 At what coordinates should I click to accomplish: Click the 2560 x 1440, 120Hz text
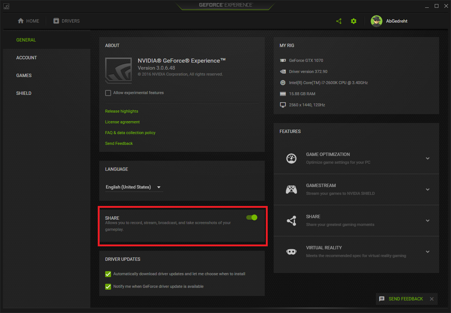pos(307,105)
